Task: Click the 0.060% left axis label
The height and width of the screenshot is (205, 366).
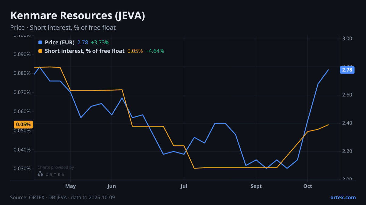Action: click(22, 111)
